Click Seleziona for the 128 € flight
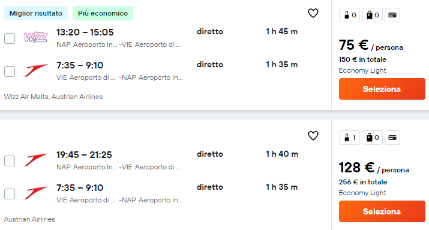Viewport: 429px width, 230px height. tap(382, 211)
